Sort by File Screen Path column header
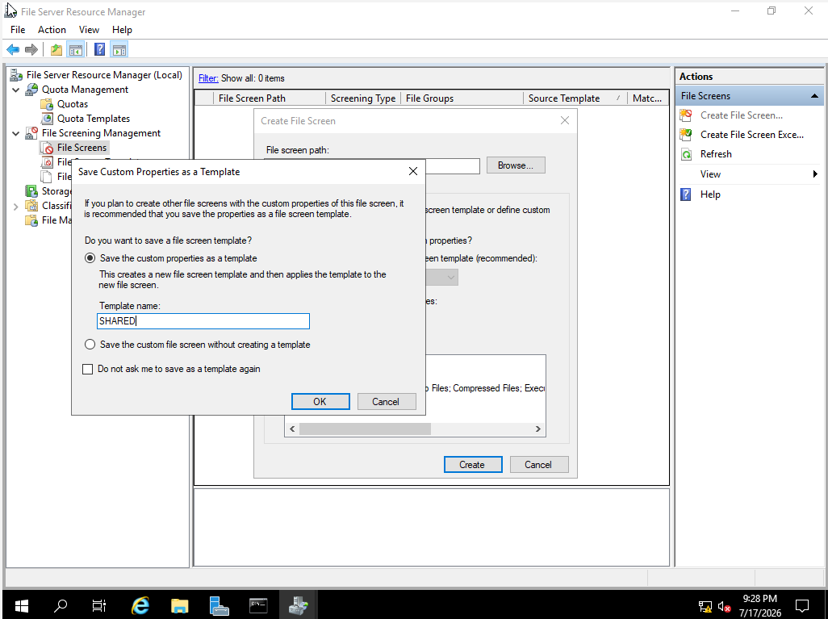The image size is (828, 619). (x=270, y=98)
